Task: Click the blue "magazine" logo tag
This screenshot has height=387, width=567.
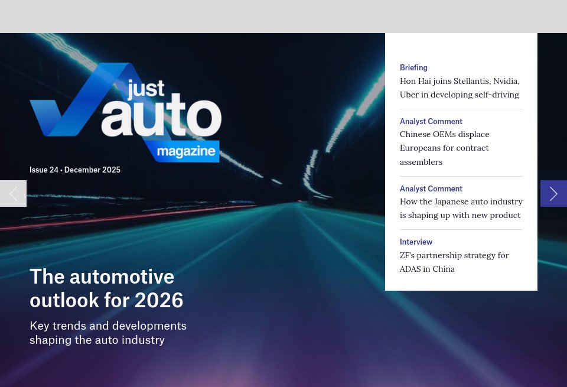Action: click(186, 152)
